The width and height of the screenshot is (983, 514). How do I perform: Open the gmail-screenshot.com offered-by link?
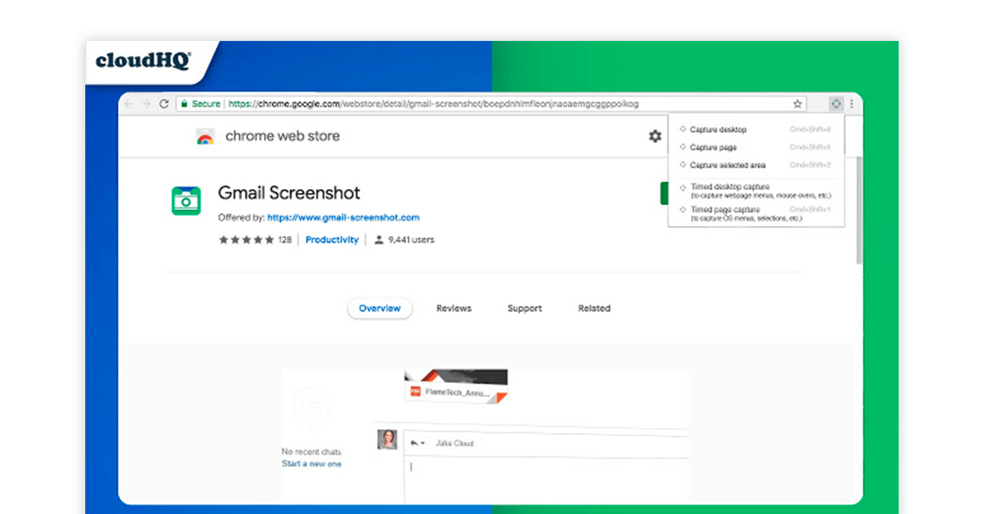point(343,218)
